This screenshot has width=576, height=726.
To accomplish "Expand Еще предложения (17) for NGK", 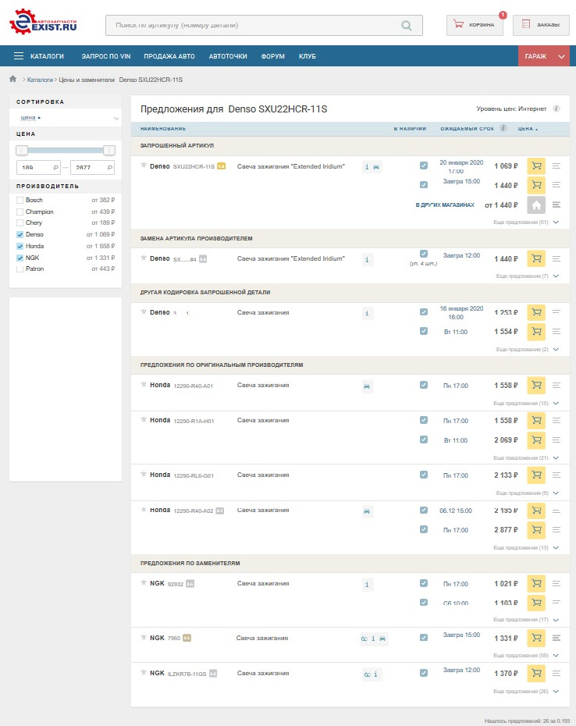I will [526, 620].
